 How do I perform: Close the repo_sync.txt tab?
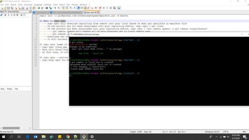pyautogui.click(x=98, y=12)
